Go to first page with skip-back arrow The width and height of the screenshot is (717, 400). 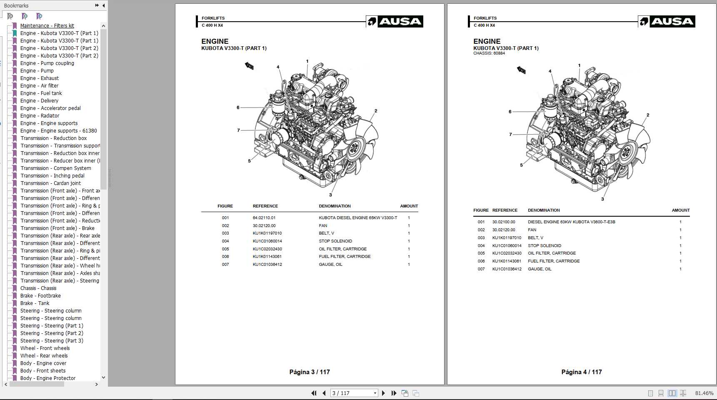[x=314, y=393]
